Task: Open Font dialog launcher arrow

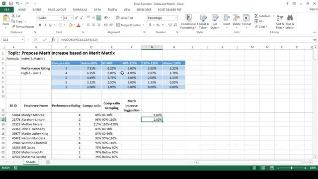Action: pos(83,32)
